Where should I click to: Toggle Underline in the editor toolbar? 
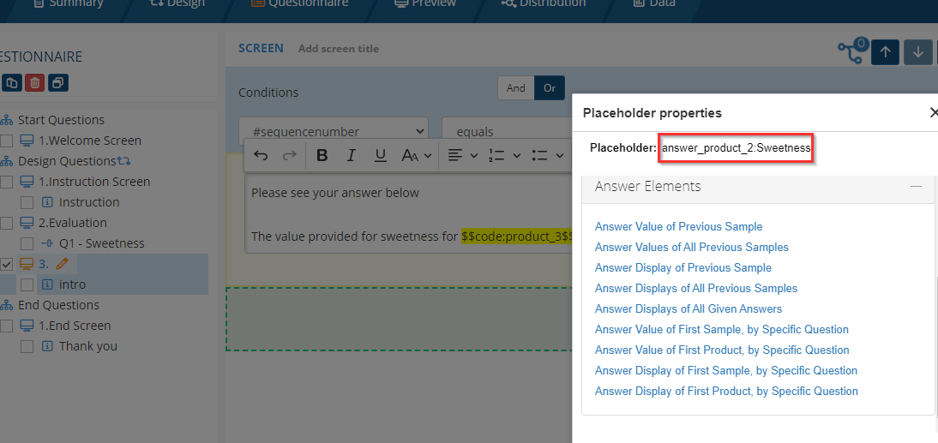coord(381,155)
